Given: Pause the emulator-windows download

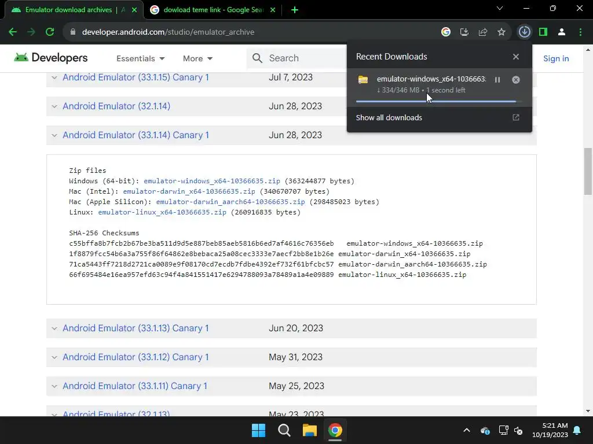Looking at the screenshot, I should (x=497, y=80).
